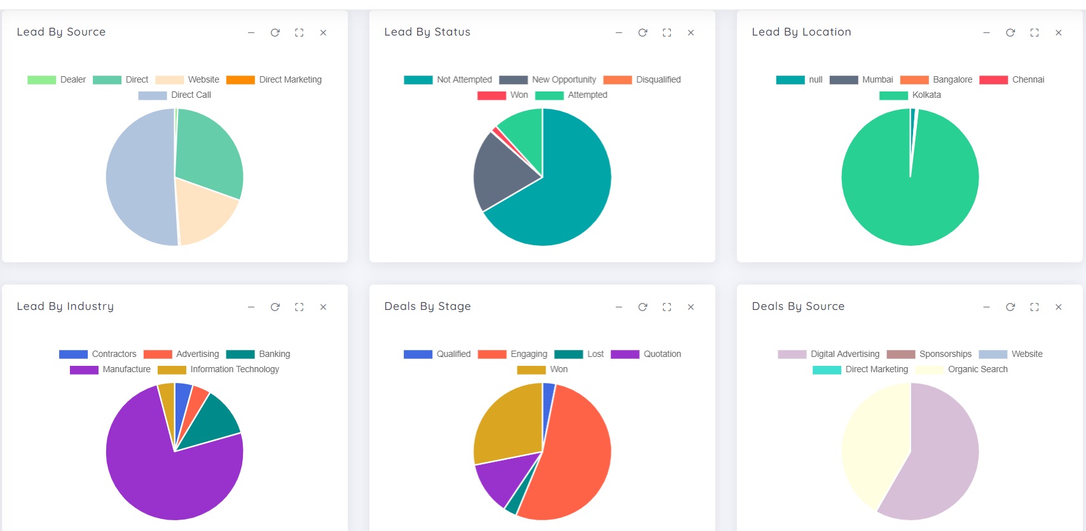Click the Contractors blue swatch legend

click(73, 354)
